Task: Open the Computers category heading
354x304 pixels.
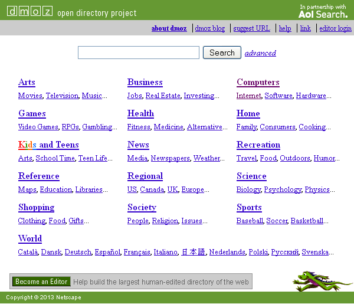Action: [258, 82]
